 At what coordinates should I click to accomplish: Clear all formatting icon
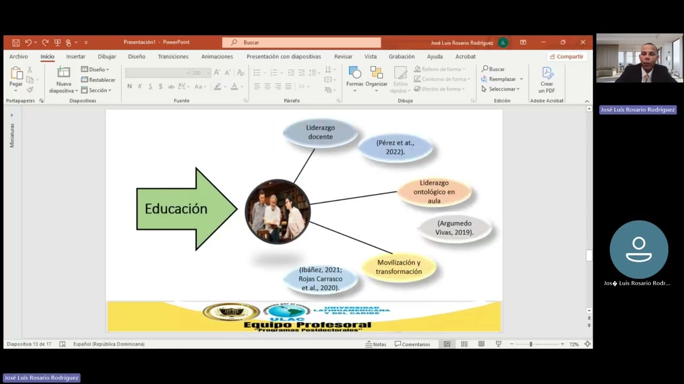240,73
